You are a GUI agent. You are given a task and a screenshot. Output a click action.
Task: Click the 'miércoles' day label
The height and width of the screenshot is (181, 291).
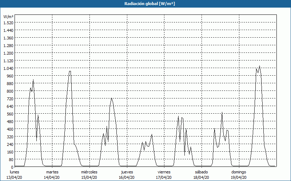(89, 172)
